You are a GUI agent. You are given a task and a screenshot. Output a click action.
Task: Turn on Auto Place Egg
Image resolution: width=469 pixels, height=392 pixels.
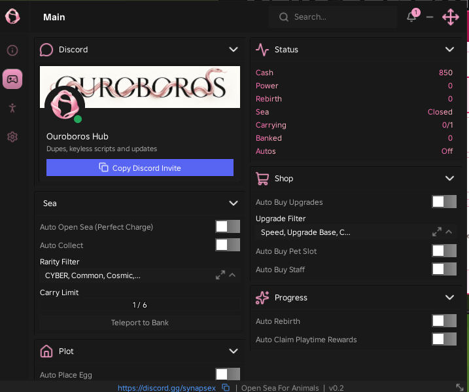point(228,374)
